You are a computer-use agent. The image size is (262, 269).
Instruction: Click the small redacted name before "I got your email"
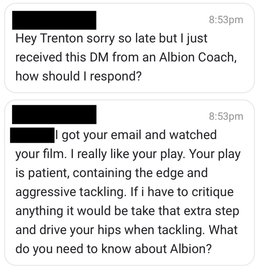pyautogui.click(x=32, y=135)
